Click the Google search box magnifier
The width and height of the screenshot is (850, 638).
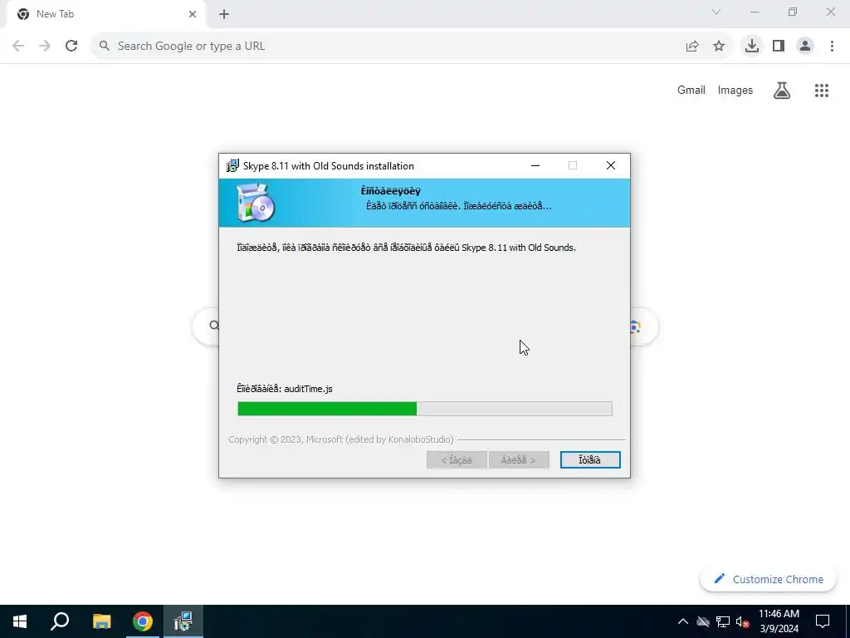coord(214,325)
